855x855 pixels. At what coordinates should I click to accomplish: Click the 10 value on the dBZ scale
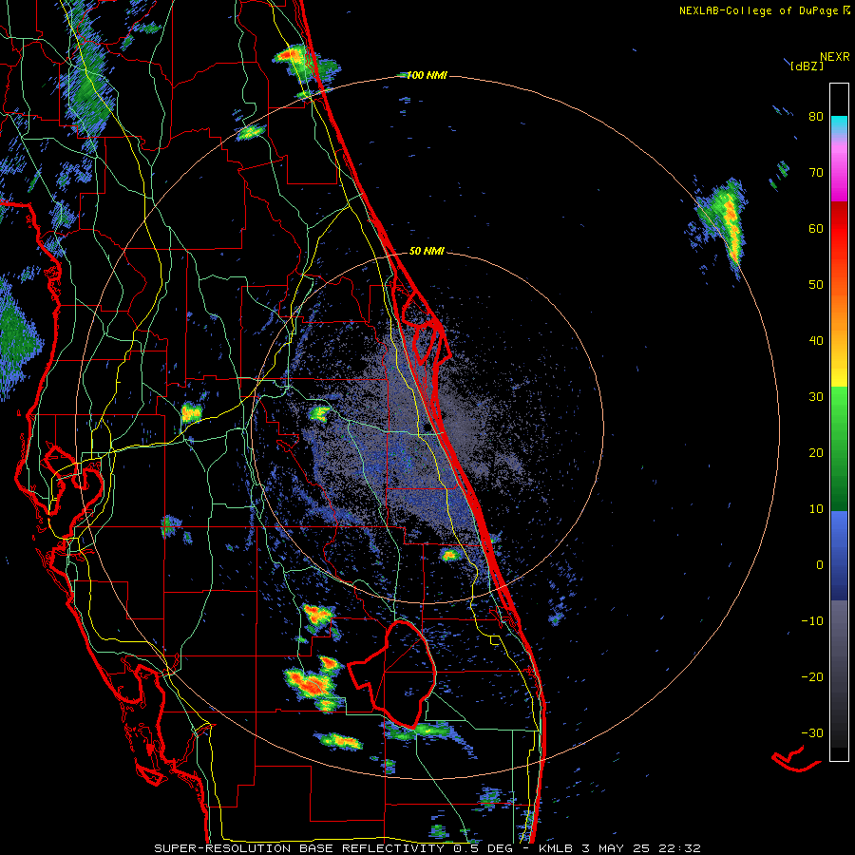(x=816, y=509)
